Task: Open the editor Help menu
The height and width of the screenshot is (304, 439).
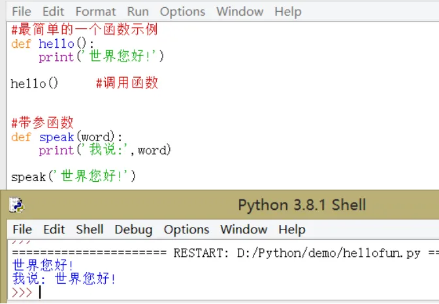Action: click(x=288, y=12)
